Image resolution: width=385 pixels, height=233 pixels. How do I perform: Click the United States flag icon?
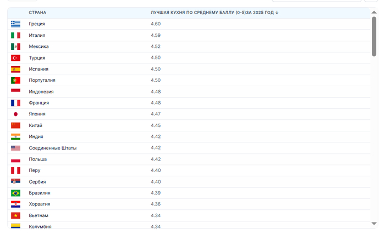[x=15, y=148]
